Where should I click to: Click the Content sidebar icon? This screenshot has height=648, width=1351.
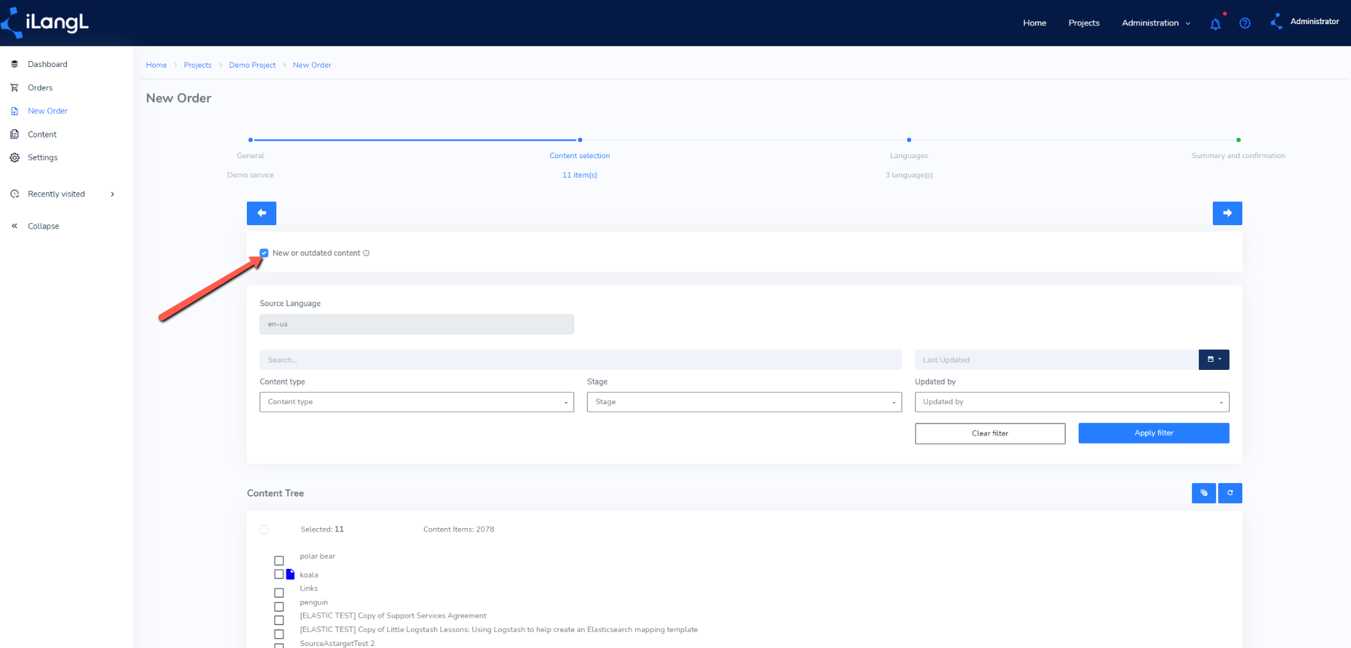point(15,134)
